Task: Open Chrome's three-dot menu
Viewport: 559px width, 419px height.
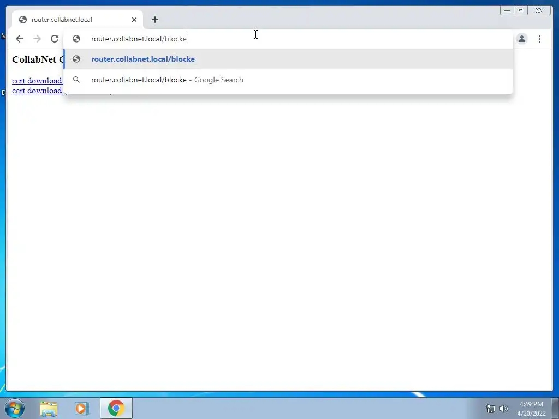Action: pyautogui.click(x=539, y=39)
